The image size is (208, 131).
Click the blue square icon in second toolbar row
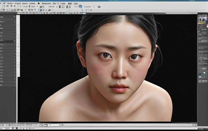[40, 10]
